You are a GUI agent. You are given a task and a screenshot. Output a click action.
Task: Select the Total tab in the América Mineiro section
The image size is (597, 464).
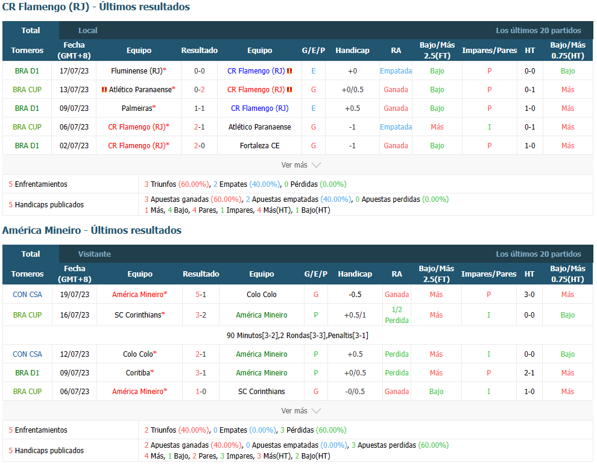pyautogui.click(x=31, y=254)
